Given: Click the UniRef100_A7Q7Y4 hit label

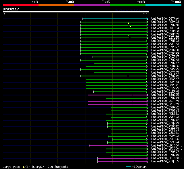Looking at the screenshot, I should 165,98.
